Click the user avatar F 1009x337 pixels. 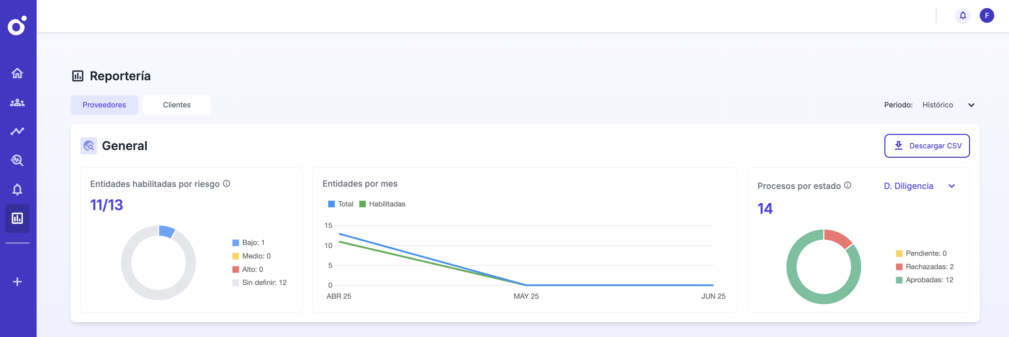point(986,16)
